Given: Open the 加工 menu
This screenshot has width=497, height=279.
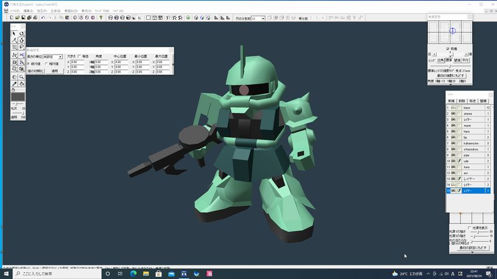Looking at the screenshot, I should pyautogui.click(x=42, y=11).
